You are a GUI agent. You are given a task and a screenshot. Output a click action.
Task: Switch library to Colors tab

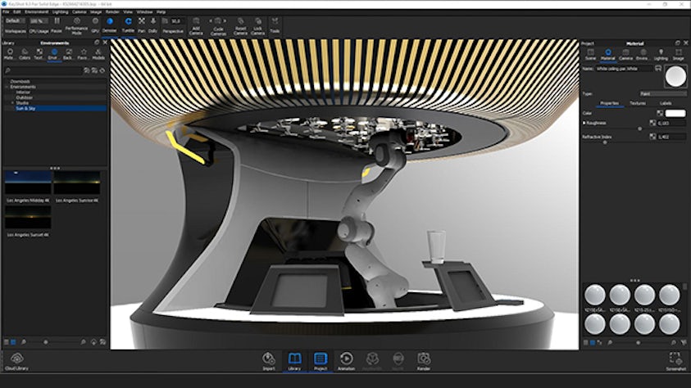tap(25, 54)
